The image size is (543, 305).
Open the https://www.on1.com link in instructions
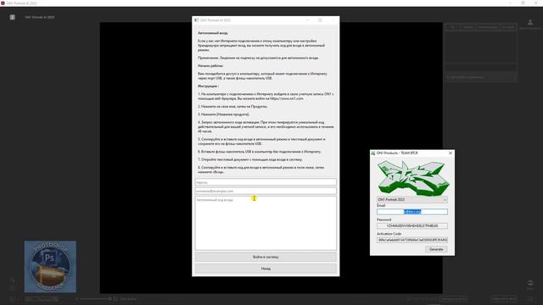click(287, 98)
